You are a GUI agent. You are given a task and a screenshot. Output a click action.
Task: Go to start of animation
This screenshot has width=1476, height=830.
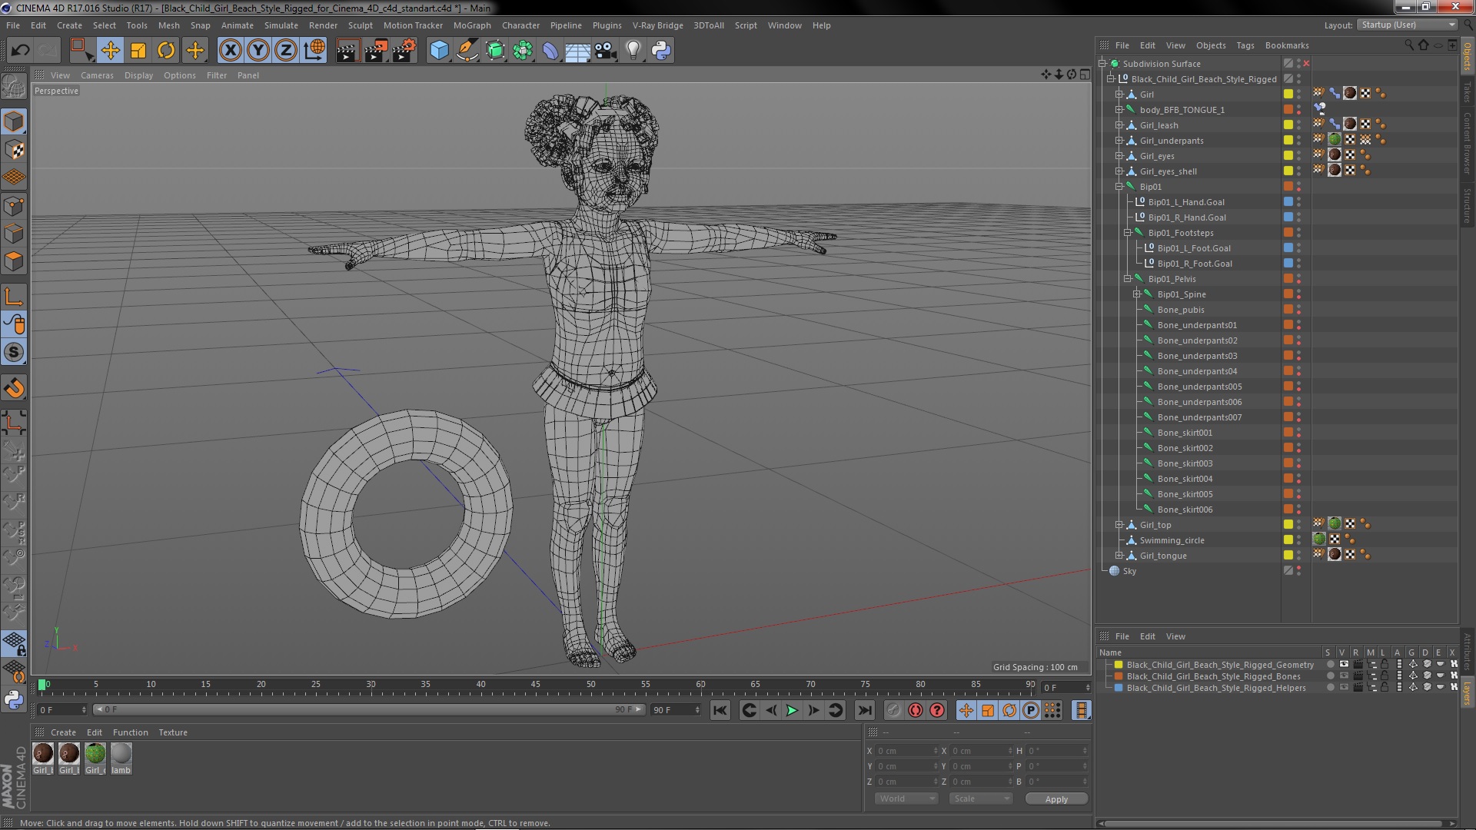pos(720,711)
